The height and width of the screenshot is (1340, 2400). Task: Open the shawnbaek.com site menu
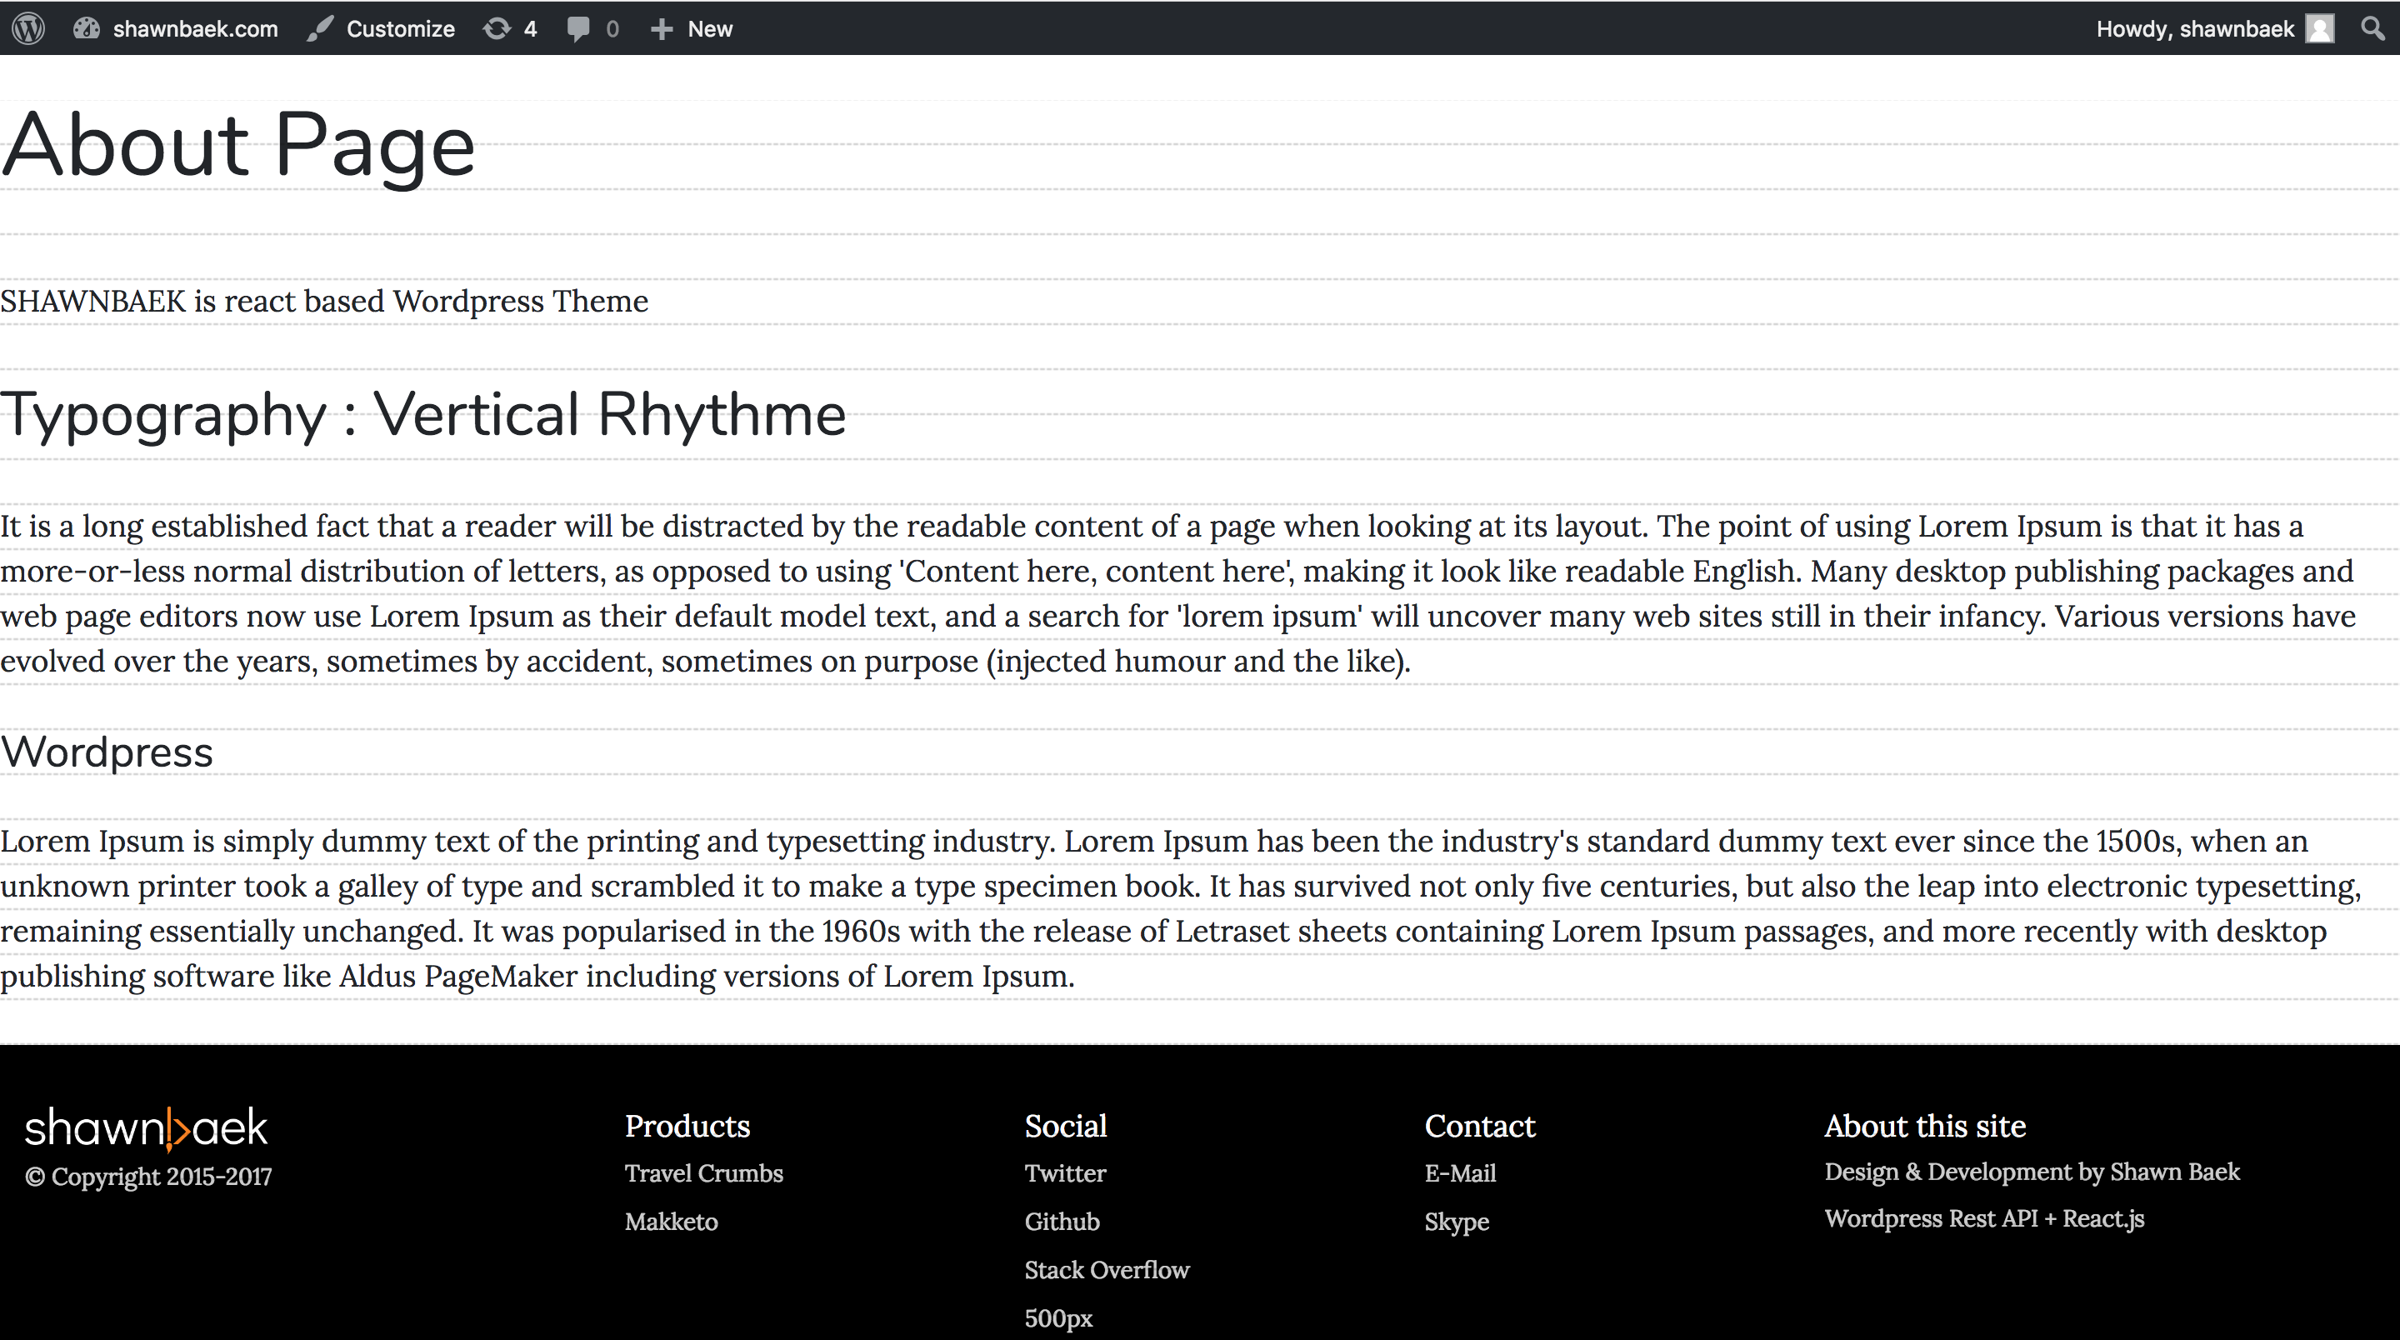click(195, 29)
